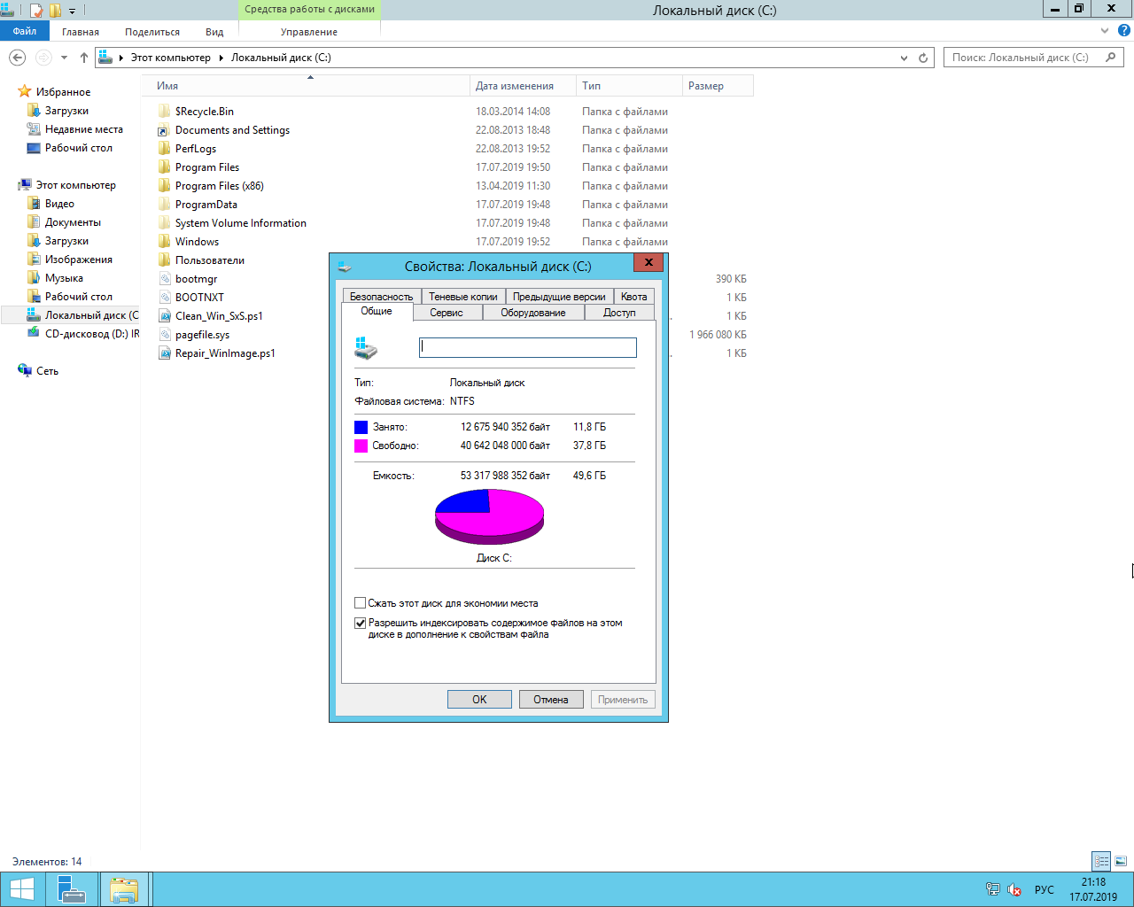The height and width of the screenshot is (907, 1134).
Task: Switch to details view button
Action: pyautogui.click(x=1101, y=861)
